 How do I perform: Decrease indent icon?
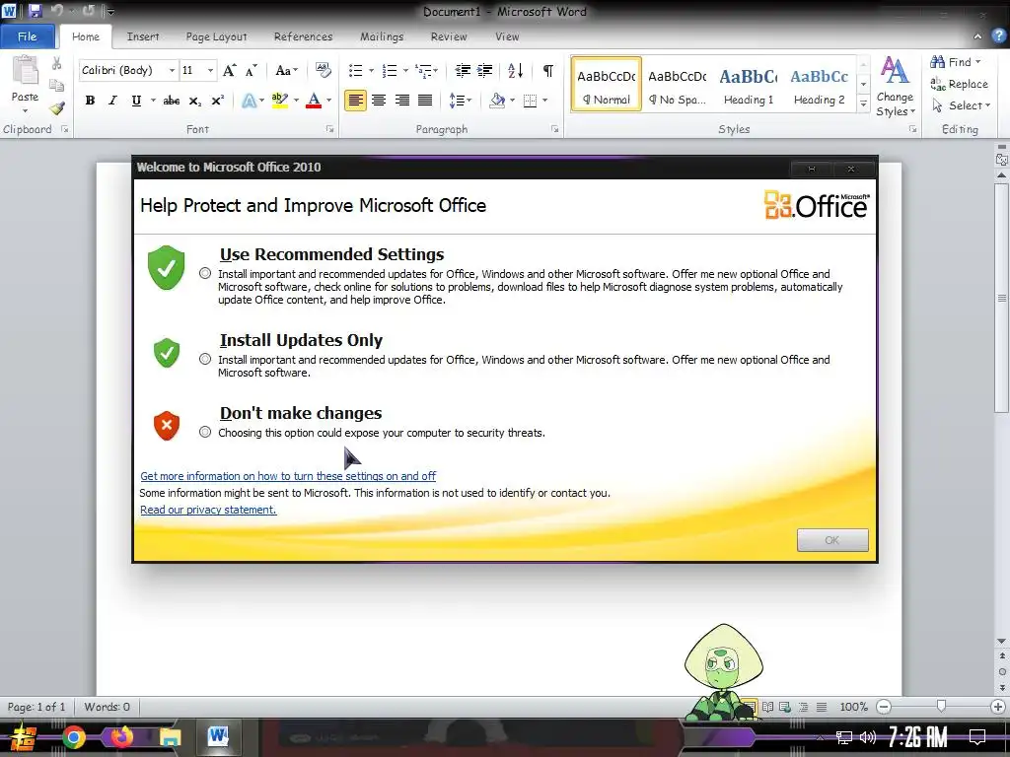click(x=463, y=70)
